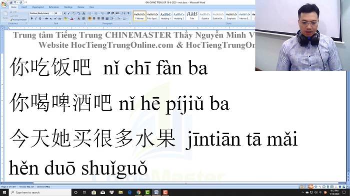Switch to the Home tab
This screenshot has width=350, height=196.
point(13,7)
